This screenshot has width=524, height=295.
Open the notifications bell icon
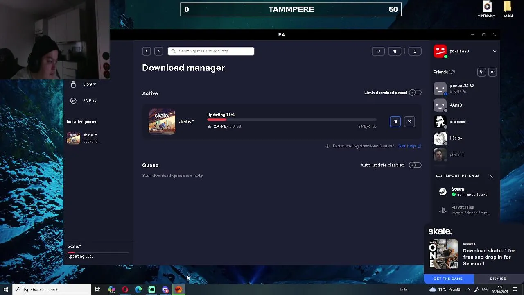click(x=415, y=51)
